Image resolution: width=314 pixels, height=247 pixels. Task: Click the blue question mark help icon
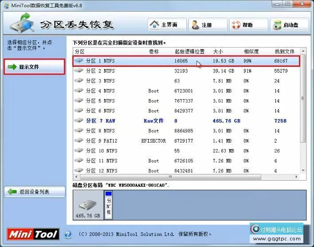coord(68,234)
